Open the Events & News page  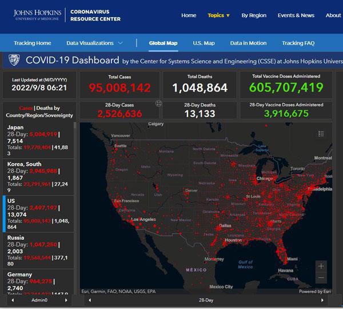coord(296,15)
